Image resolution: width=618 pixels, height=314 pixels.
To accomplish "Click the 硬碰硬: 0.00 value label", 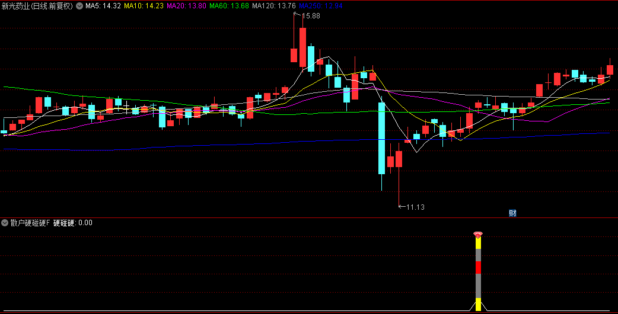I will point(73,223).
